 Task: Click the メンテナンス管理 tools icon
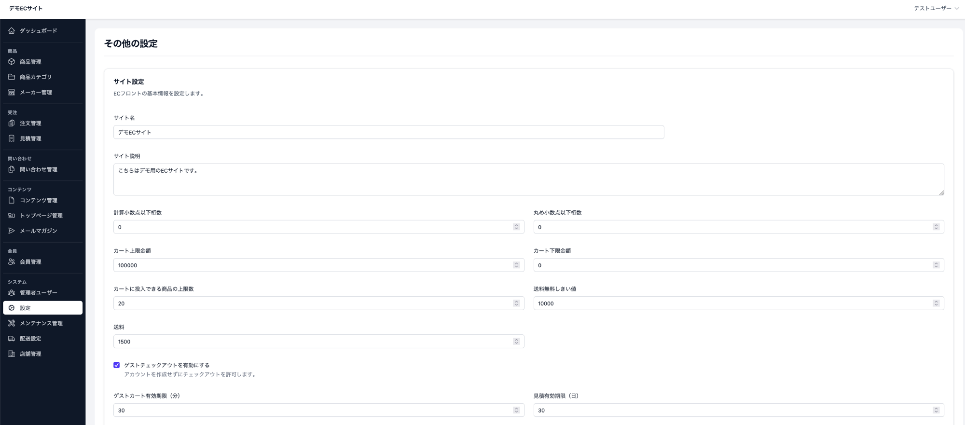[12, 323]
